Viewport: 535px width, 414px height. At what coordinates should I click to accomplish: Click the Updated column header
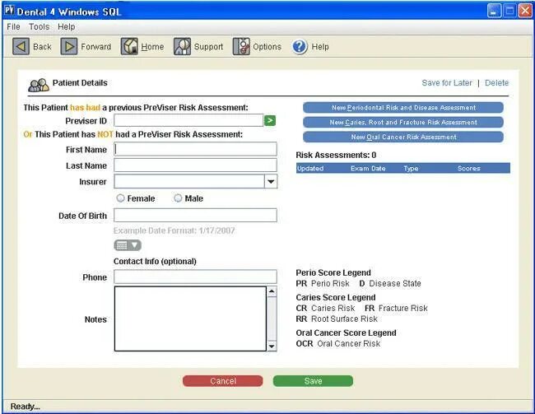click(x=310, y=168)
